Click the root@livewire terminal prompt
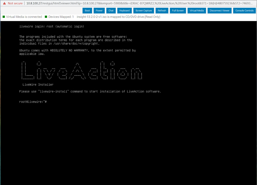Screen dimensions: 257x185 click(33, 102)
